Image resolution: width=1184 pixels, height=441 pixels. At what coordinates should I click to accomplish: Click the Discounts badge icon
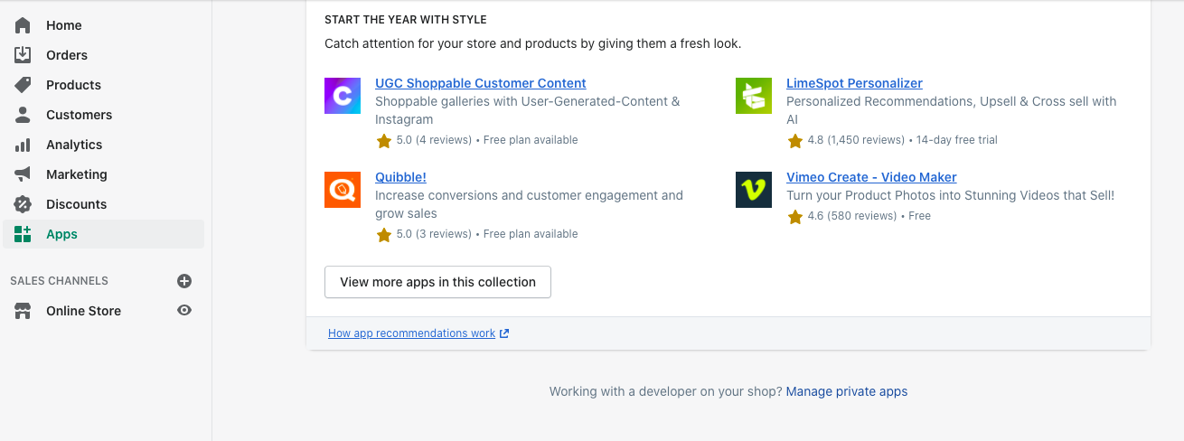pyautogui.click(x=23, y=204)
